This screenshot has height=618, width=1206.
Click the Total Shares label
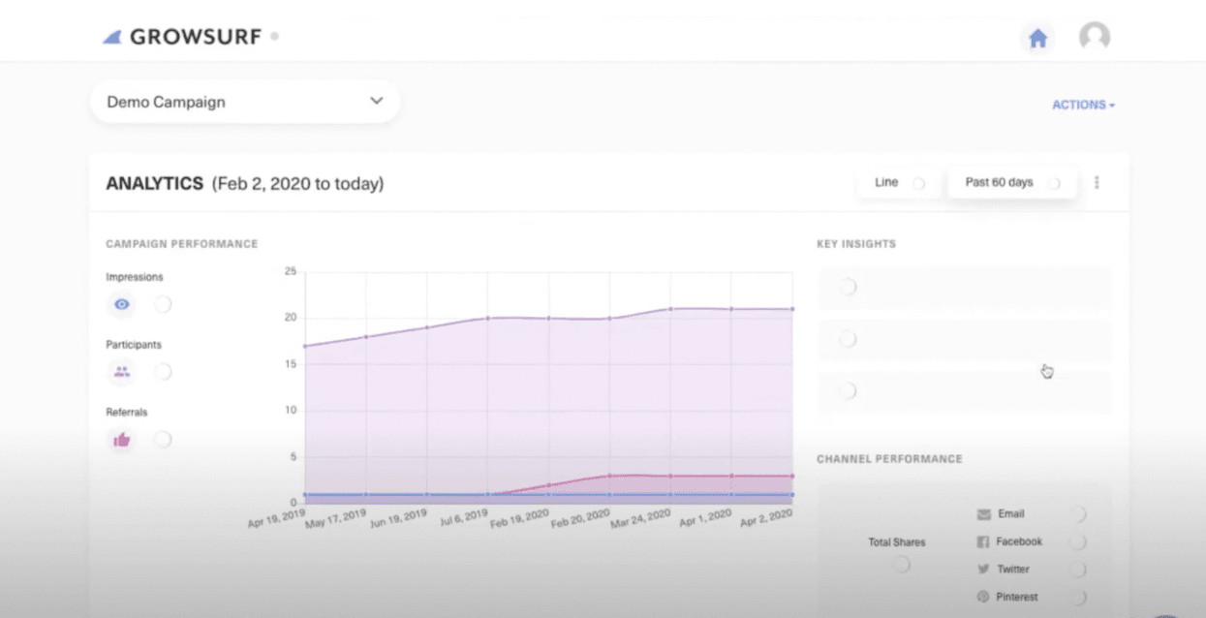[x=896, y=542]
